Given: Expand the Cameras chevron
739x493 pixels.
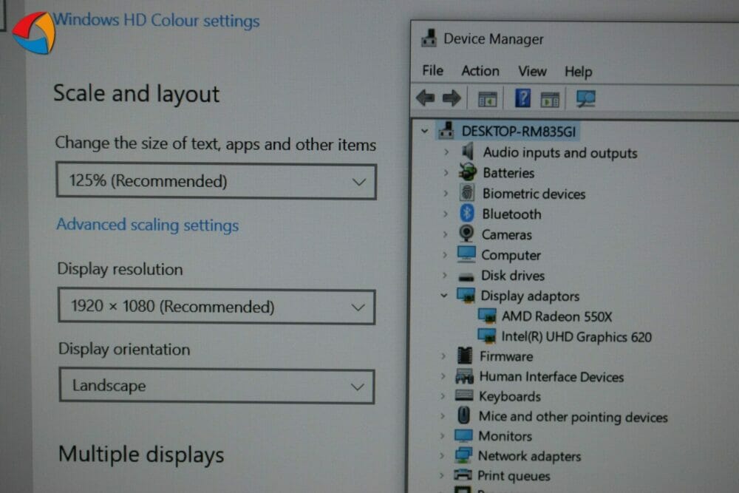Looking at the screenshot, I should [445, 234].
